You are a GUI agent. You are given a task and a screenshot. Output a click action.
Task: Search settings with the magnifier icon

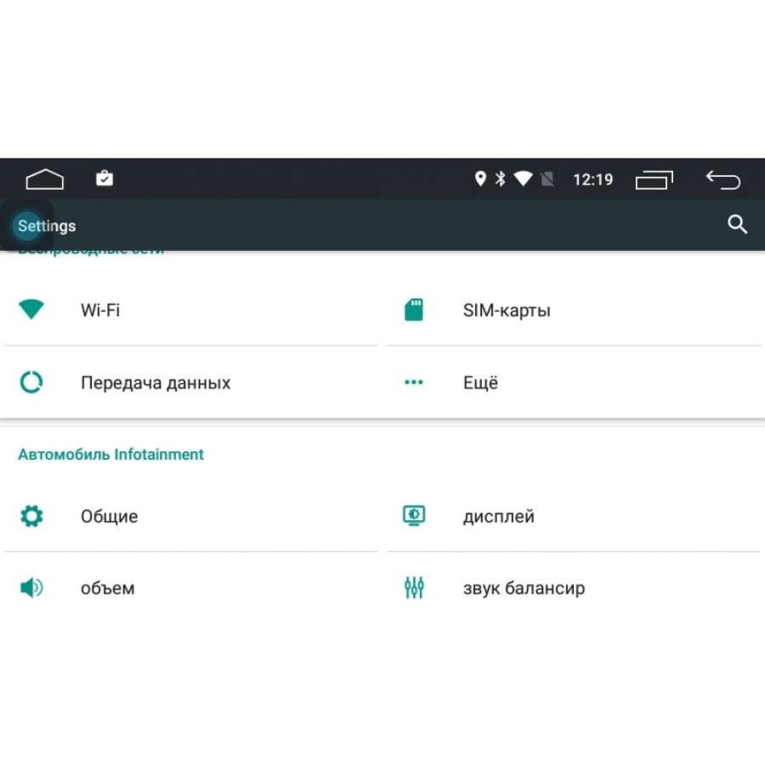[737, 224]
